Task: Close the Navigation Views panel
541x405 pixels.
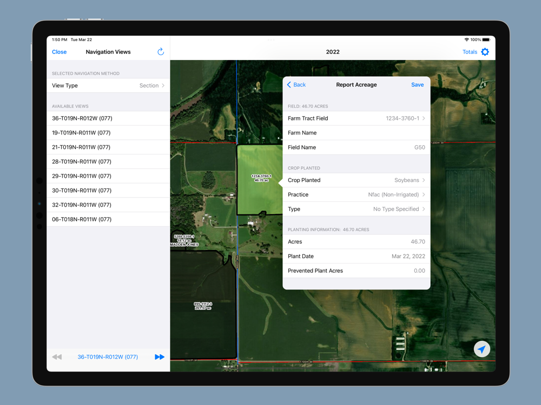Action: pyautogui.click(x=60, y=52)
